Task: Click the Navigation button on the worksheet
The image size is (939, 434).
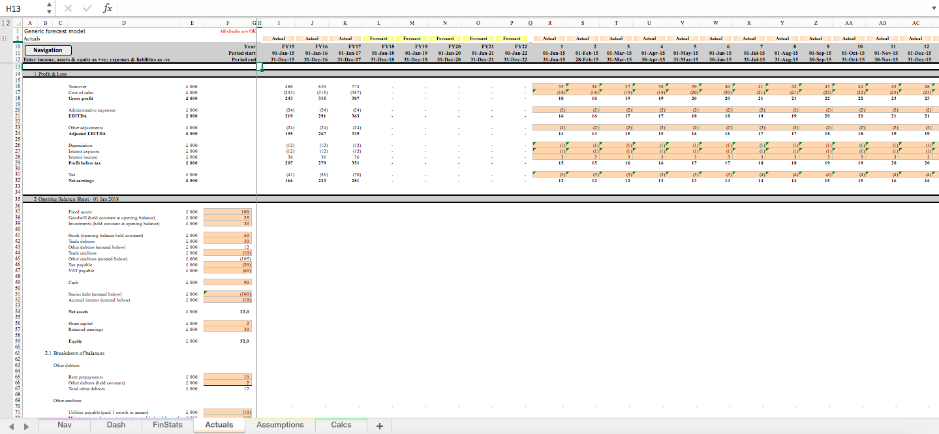Action: point(48,50)
